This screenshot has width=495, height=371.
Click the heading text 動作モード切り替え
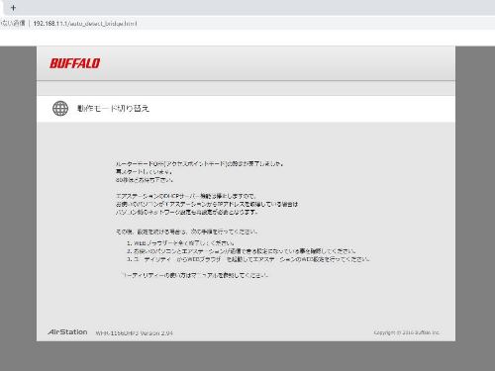(x=113, y=109)
